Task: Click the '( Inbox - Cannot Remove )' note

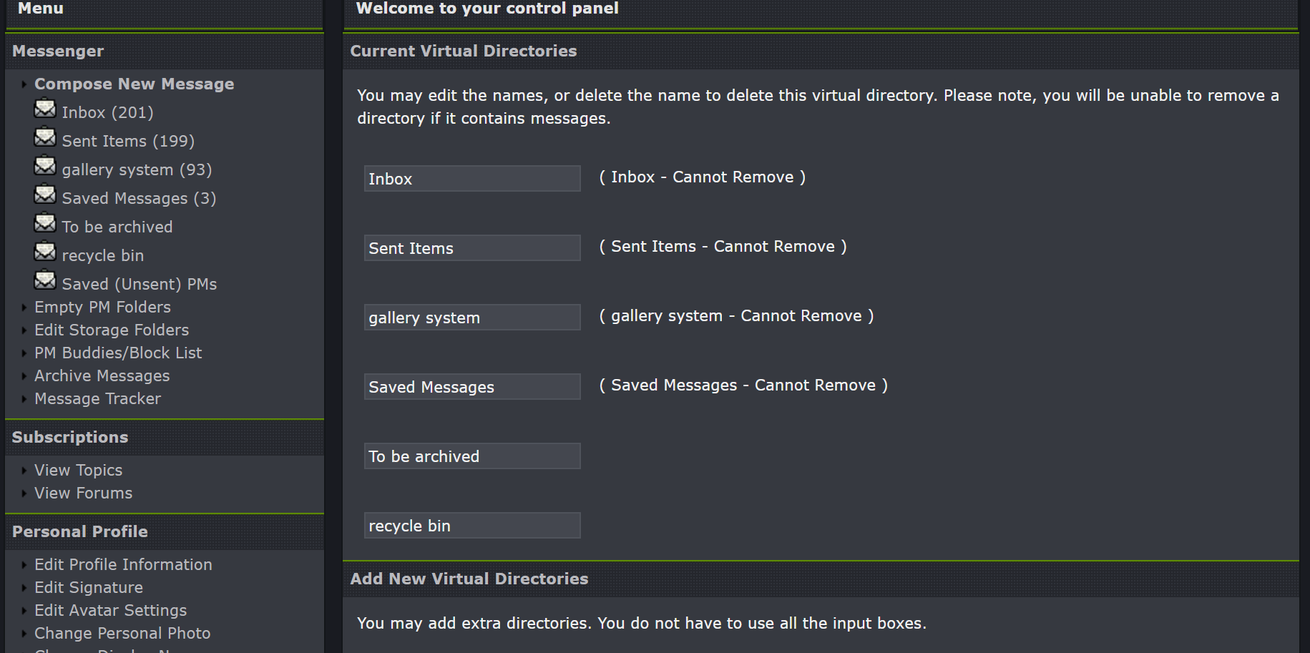Action: pos(703,177)
